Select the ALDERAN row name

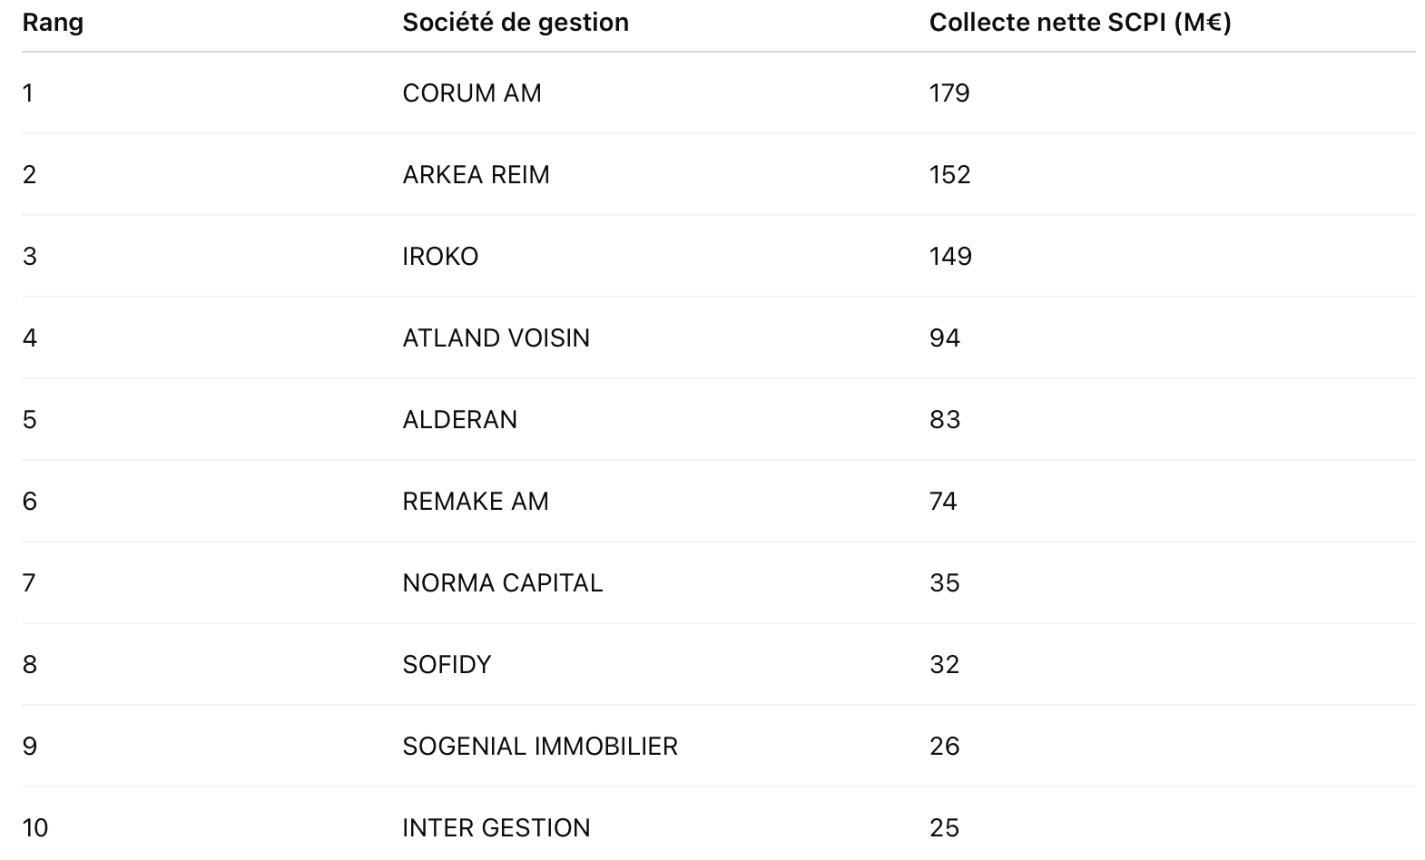coord(460,420)
